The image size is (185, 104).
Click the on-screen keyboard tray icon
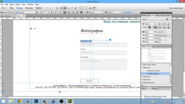[x=153, y=101]
